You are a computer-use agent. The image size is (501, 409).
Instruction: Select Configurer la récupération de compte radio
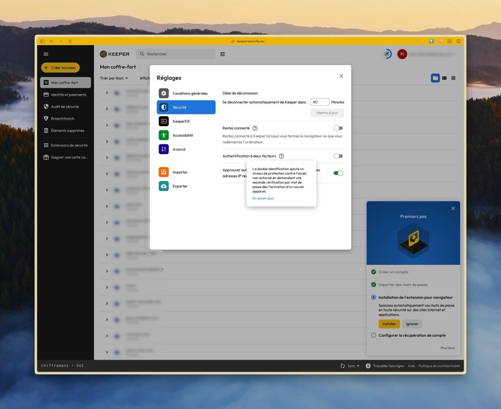[x=374, y=335]
